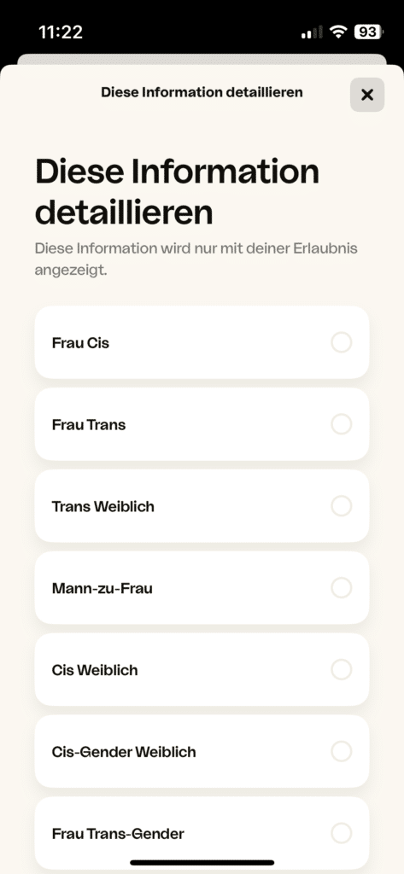The width and height of the screenshot is (404, 874).
Task: Tap the Frau Trans option label
Action: tap(89, 425)
